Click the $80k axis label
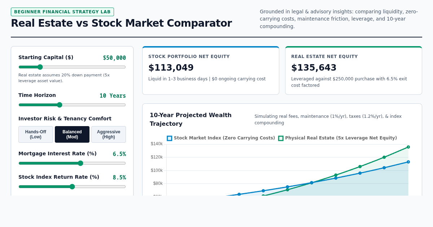This screenshot has width=433, height=227. coord(158,183)
